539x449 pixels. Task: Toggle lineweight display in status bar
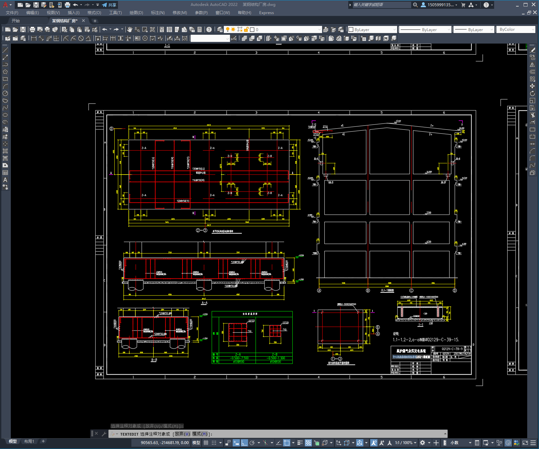pos(300,443)
